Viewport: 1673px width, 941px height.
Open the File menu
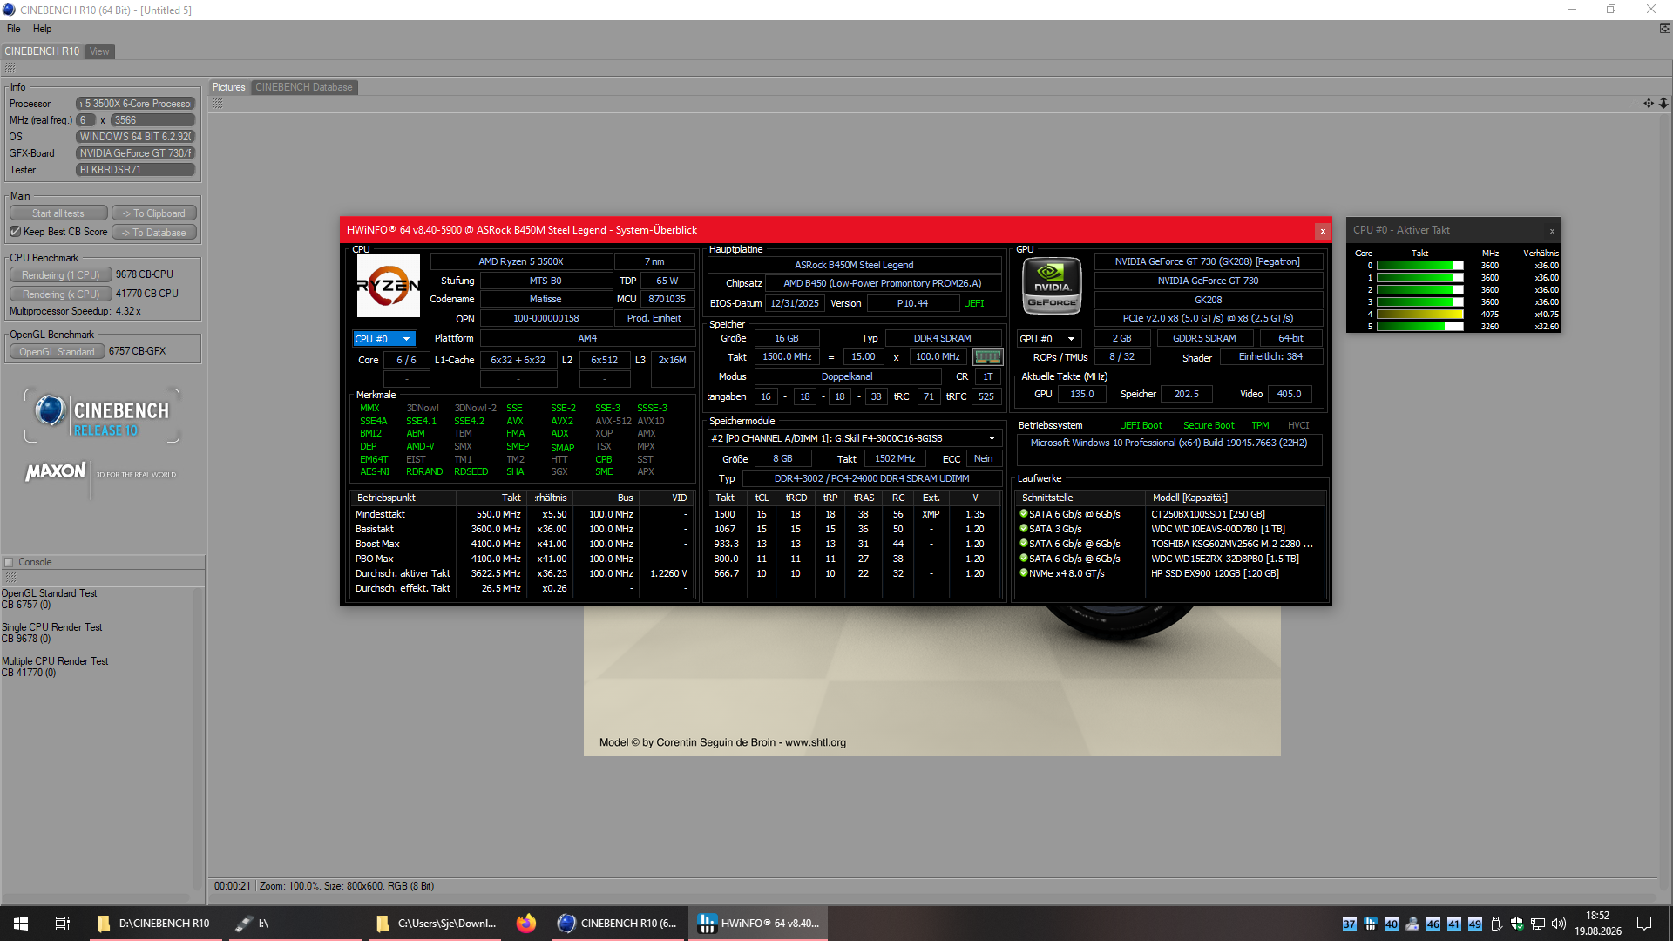[14, 29]
